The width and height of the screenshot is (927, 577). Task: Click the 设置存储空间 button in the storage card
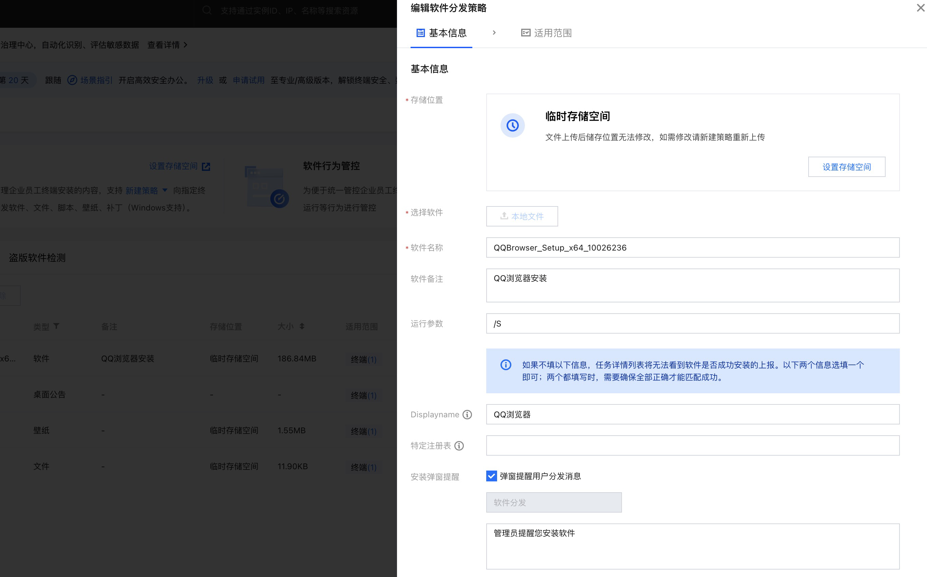846,167
